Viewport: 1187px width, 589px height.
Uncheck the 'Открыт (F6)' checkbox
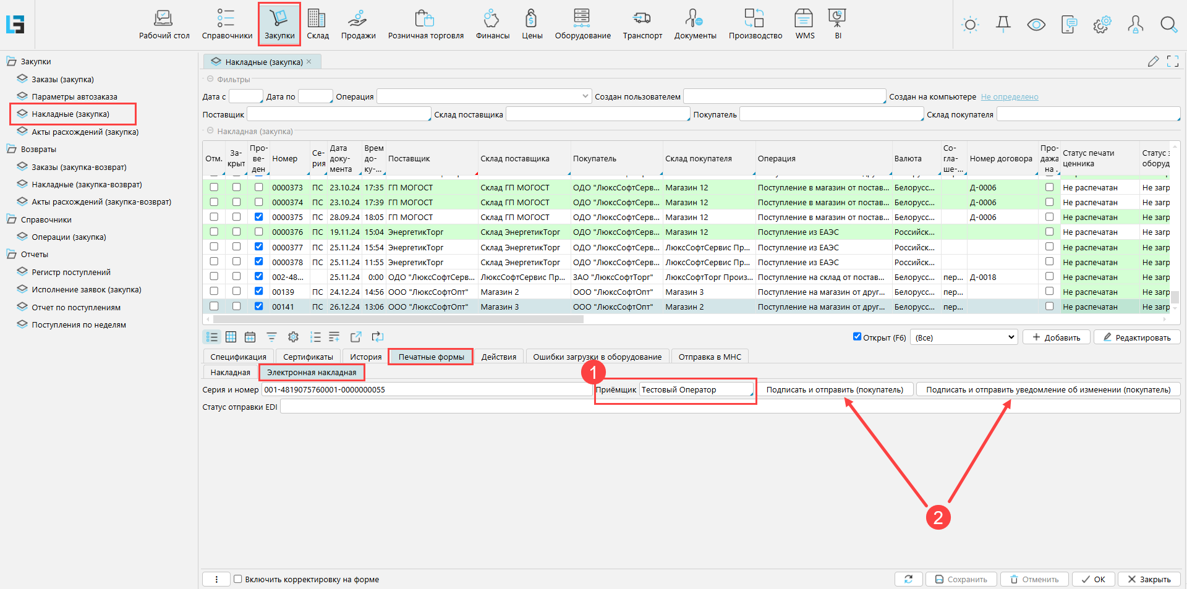coord(857,337)
